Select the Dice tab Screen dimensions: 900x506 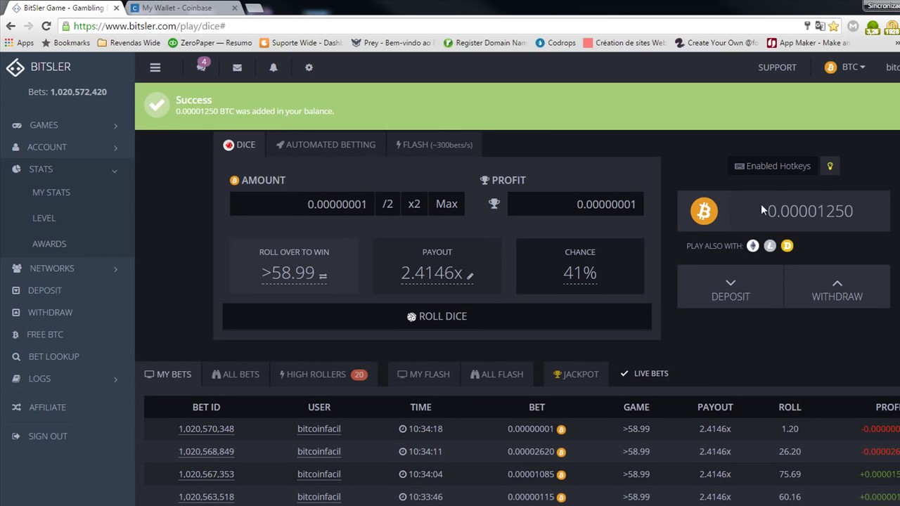(239, 145)
